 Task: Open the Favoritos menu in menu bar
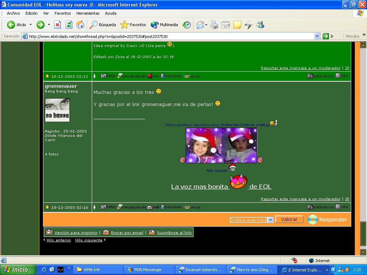(x=62, y=13)
